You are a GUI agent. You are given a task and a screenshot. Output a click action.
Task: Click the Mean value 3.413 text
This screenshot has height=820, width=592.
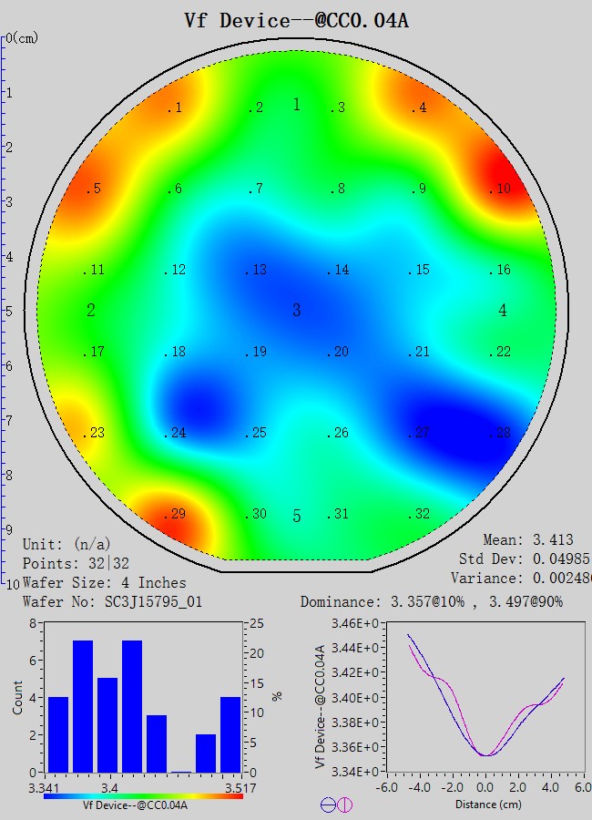527,540
